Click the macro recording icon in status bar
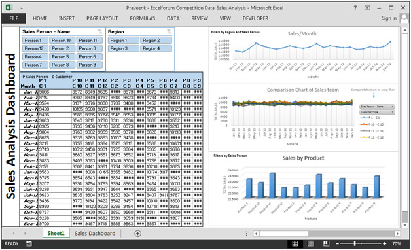Screen dimensions: 411x250 coord(29,243)
